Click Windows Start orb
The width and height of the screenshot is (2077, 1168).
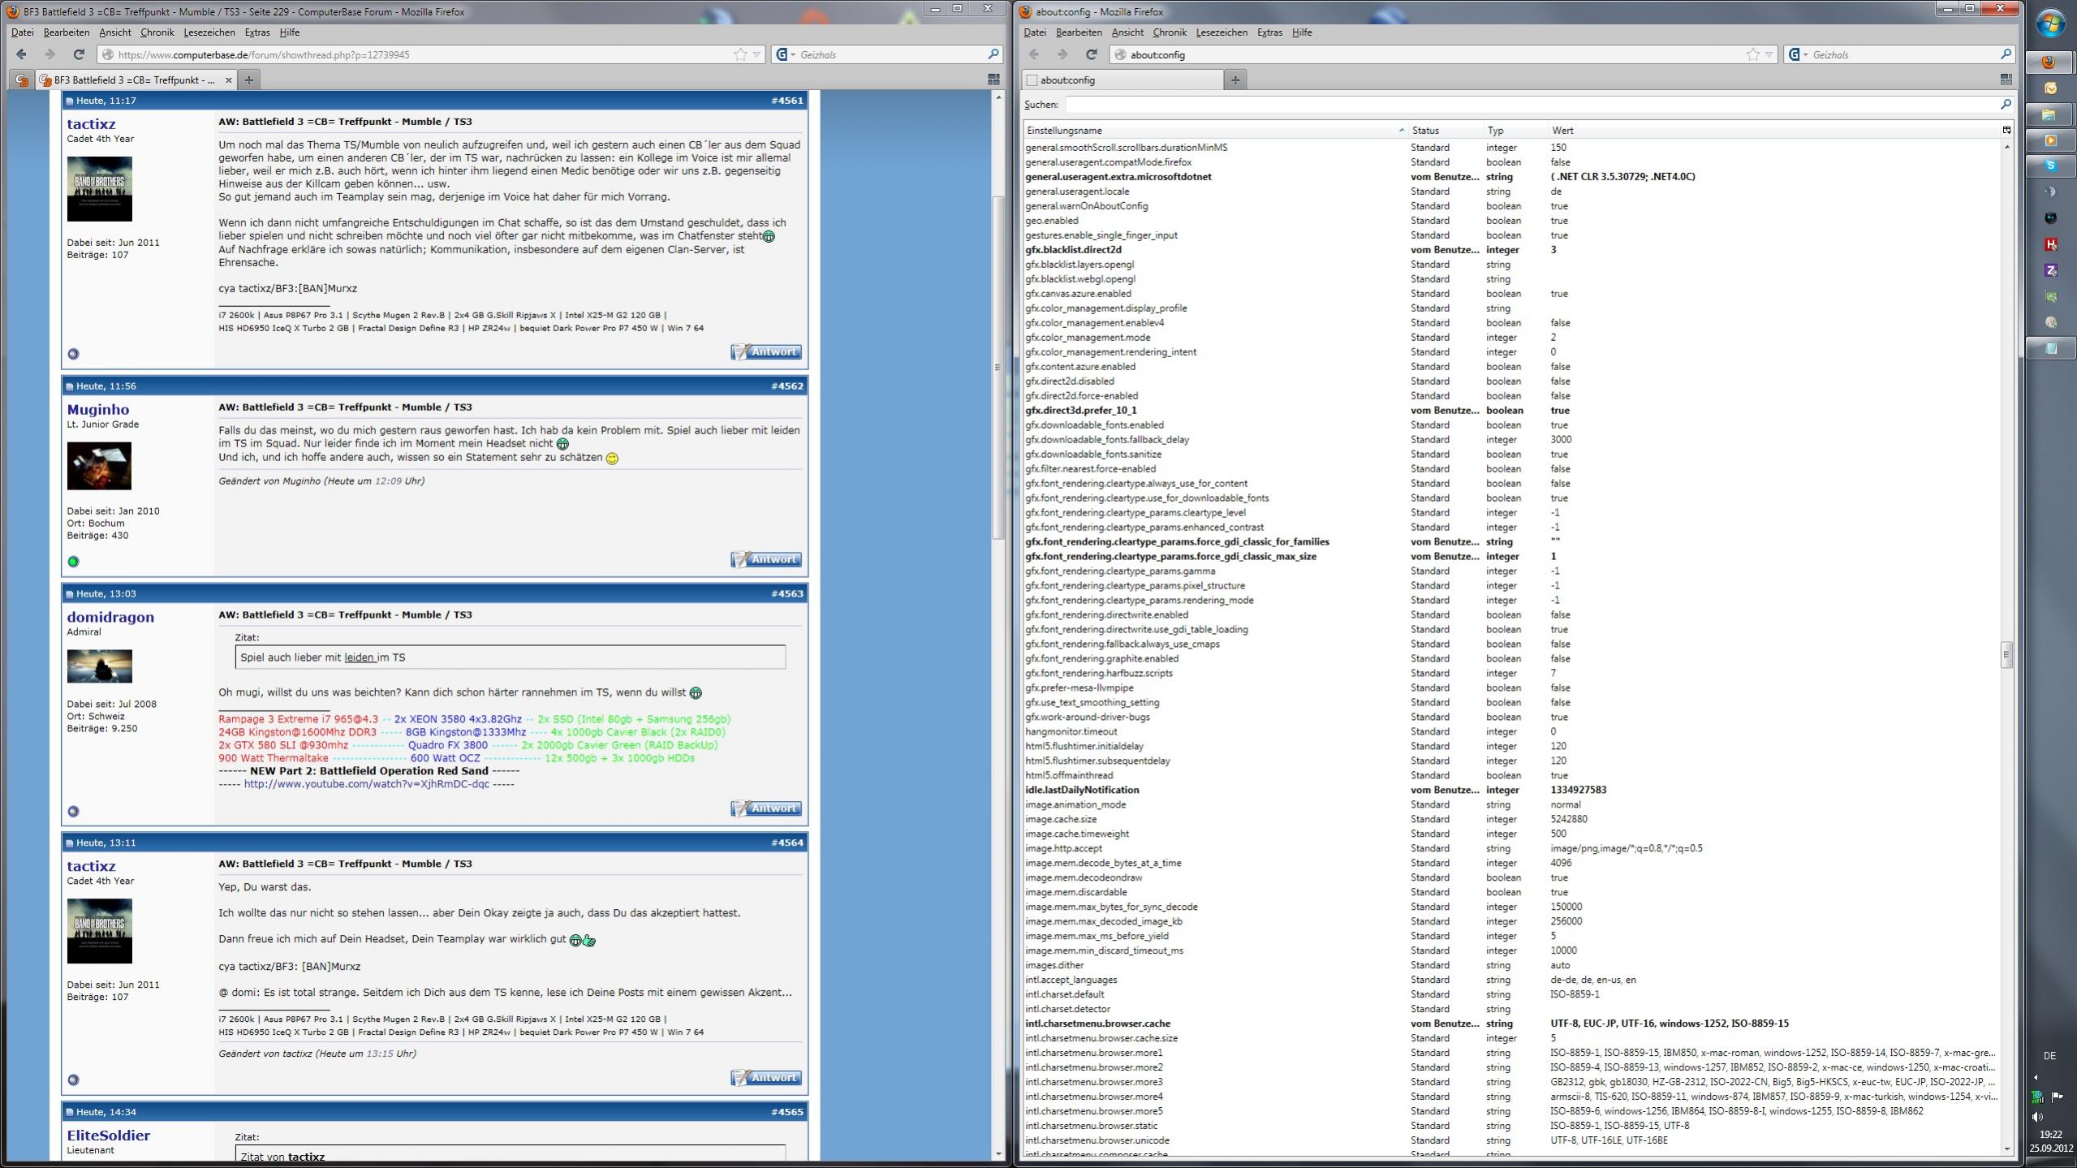[x=2050, y=24]
